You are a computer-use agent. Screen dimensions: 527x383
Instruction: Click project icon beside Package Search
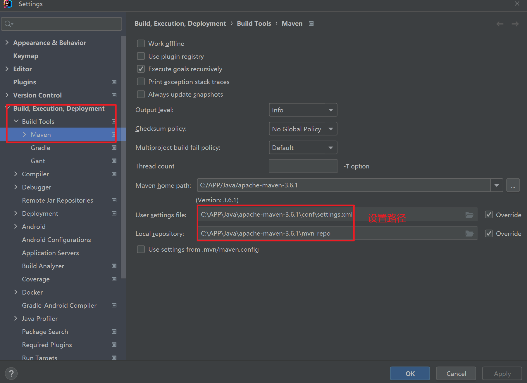click(114, 332)
